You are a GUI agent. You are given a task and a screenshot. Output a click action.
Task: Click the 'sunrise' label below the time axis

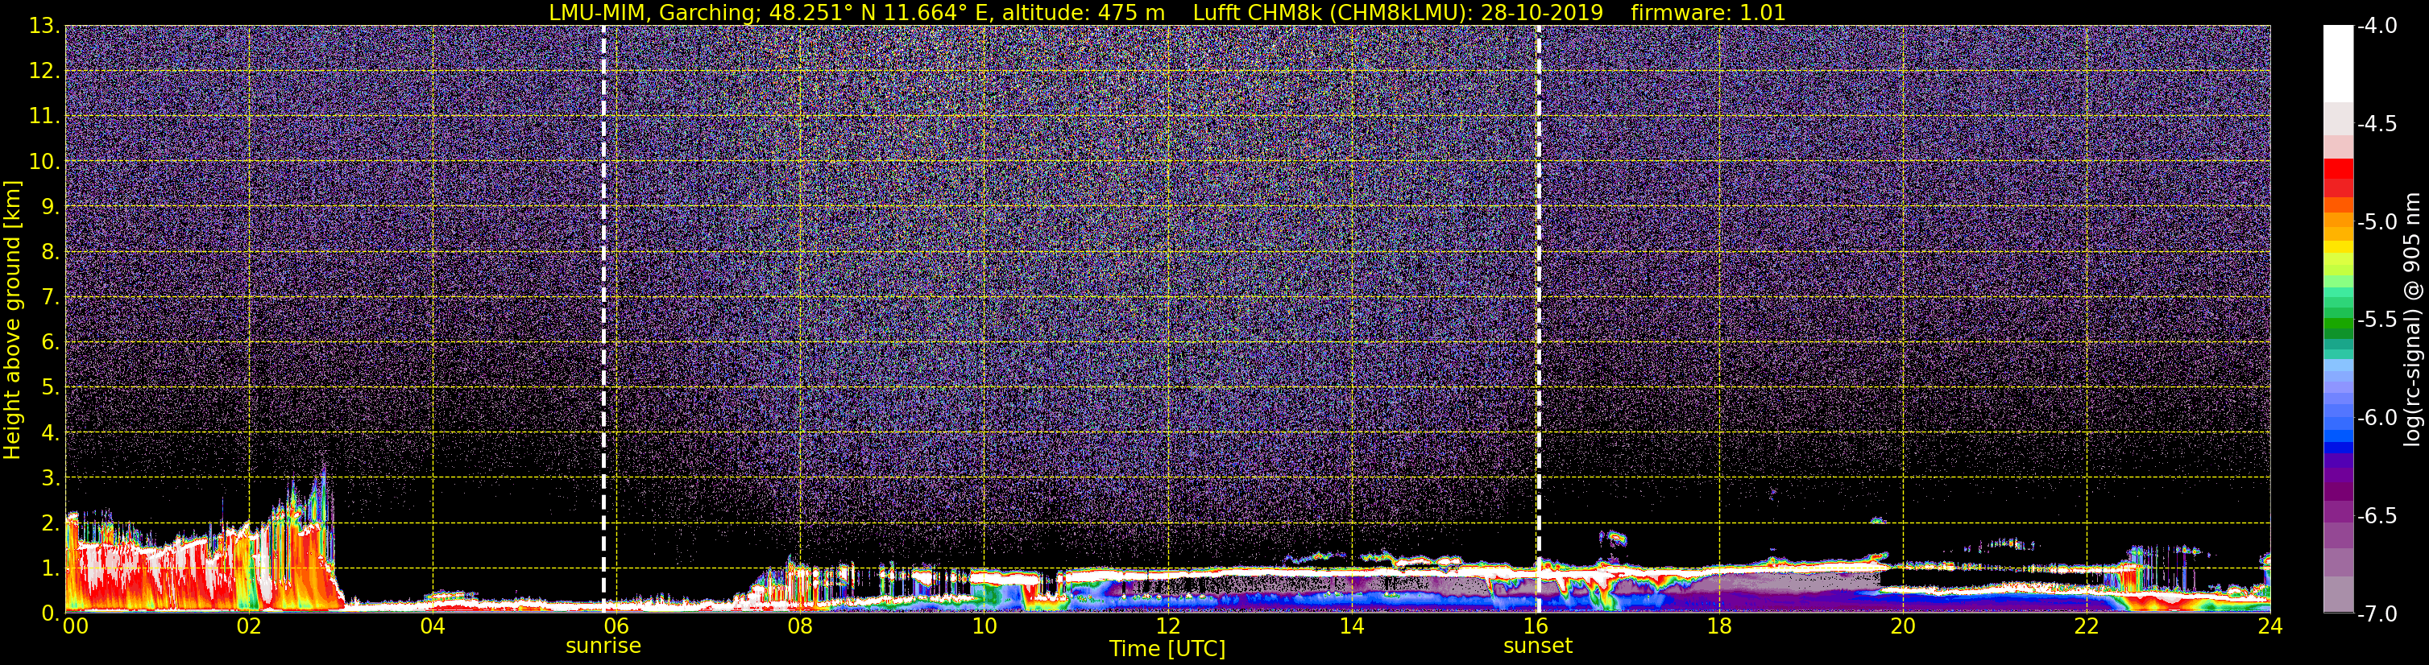603,646
